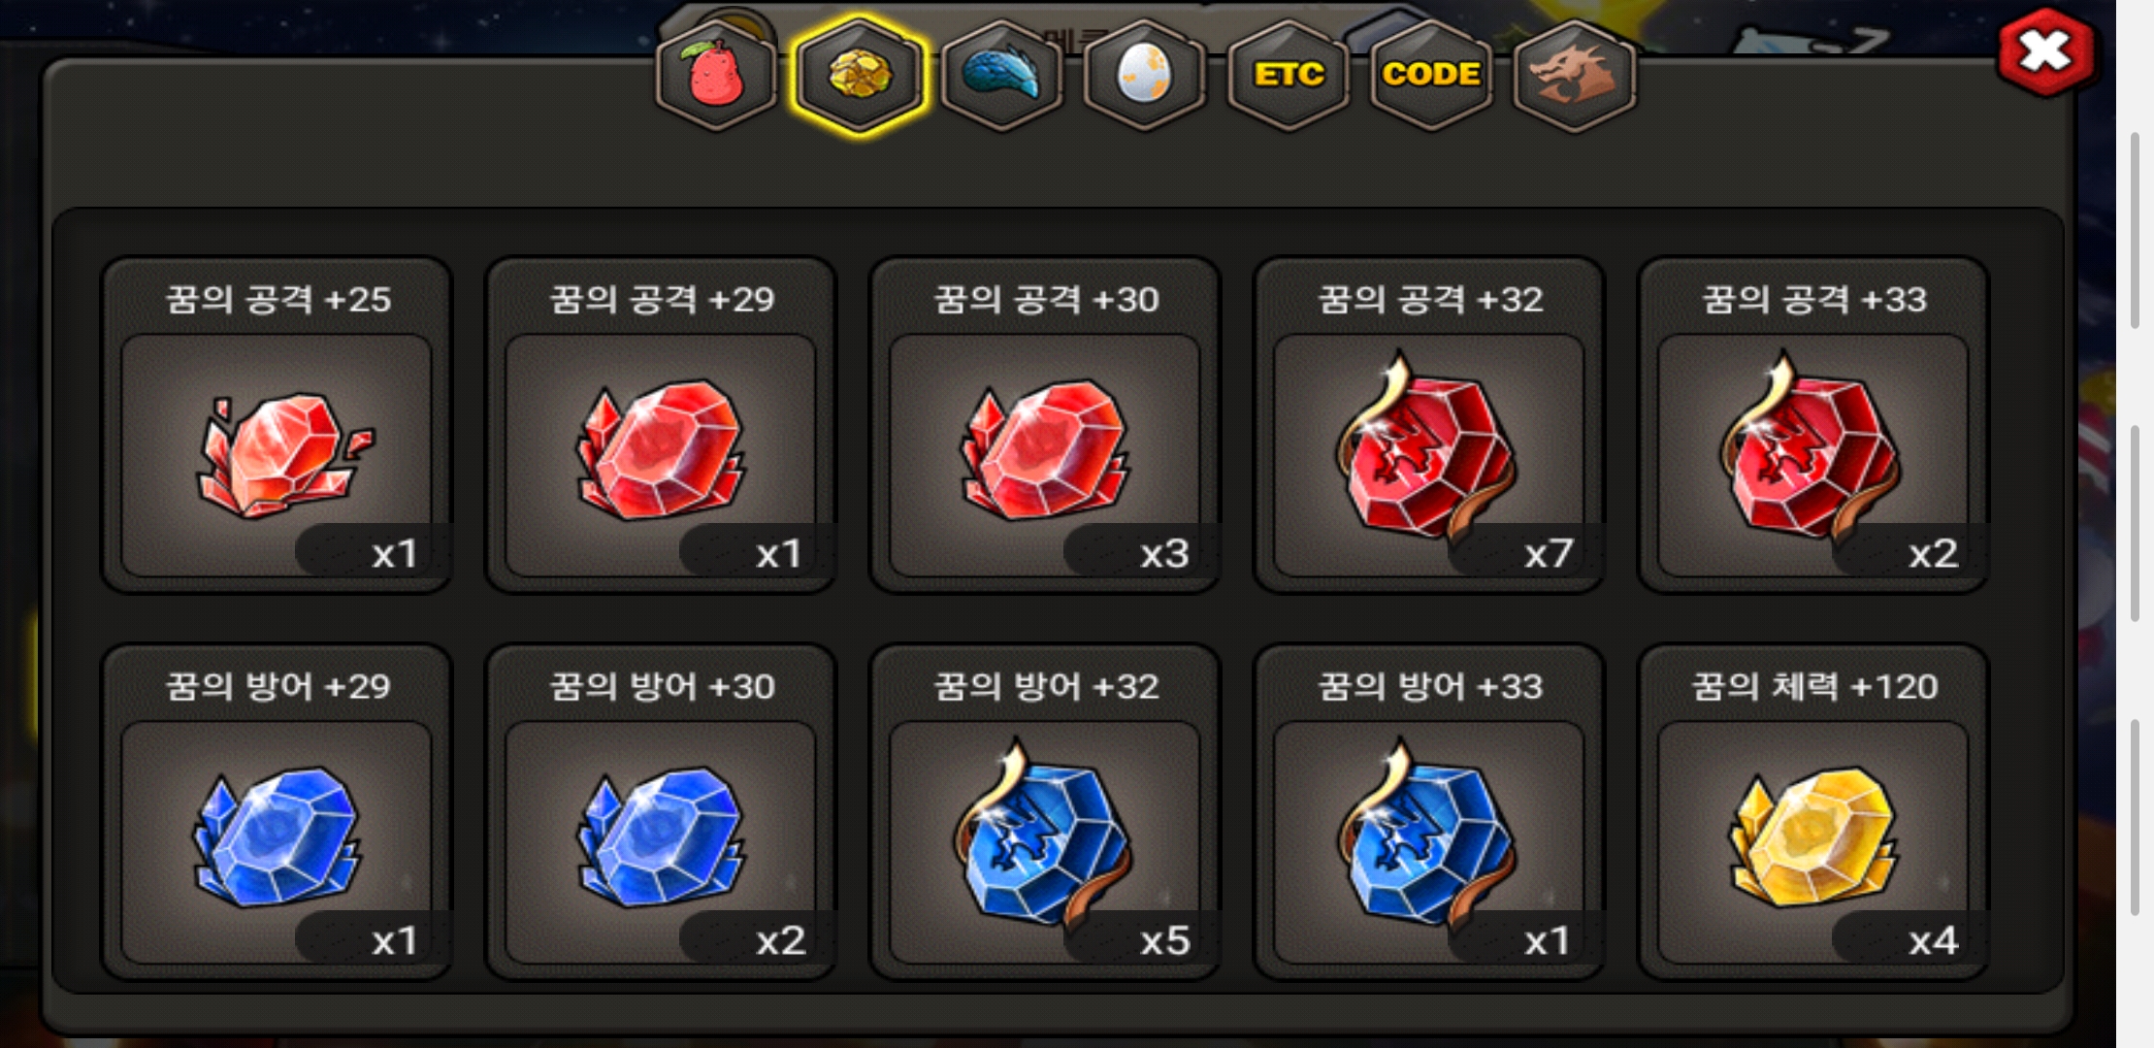The height and width of the screenshot is (1048, 2154).
Task: Open the CODE tab
Action: (x=1431, y=76)
